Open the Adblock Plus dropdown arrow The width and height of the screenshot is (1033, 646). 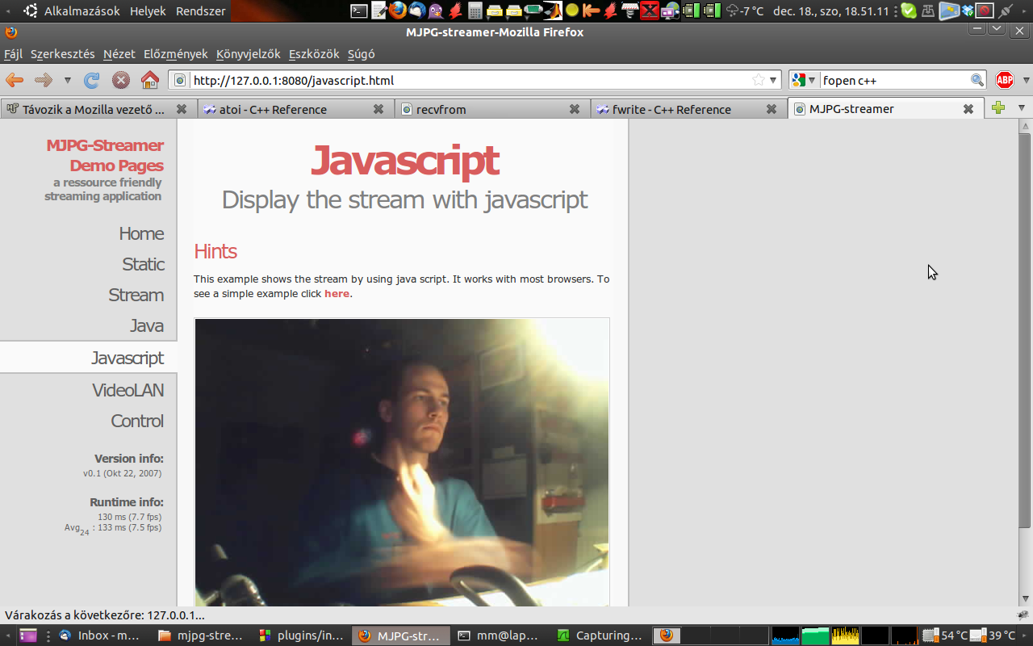click(1026, 80)
